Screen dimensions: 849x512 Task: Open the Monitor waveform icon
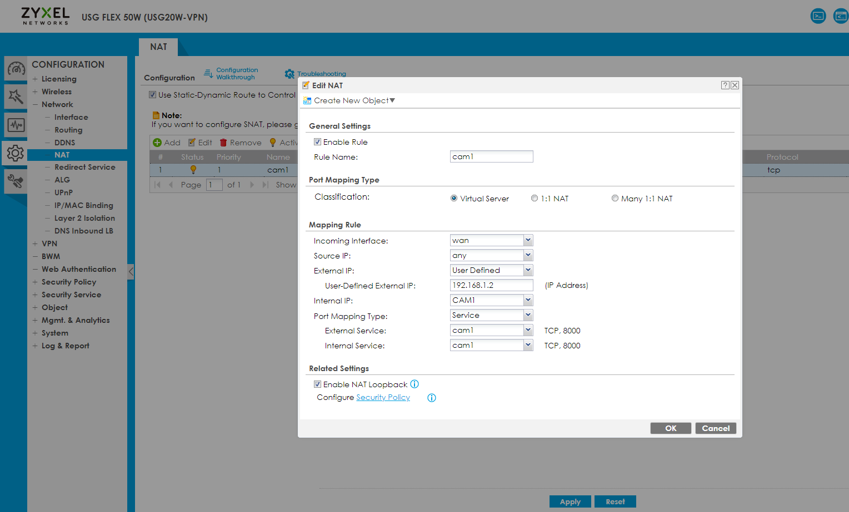coord(16,125)
